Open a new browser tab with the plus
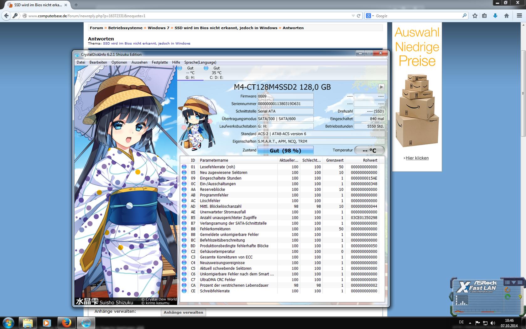Viewport: 526px width, 329px height. coord(76,5)
